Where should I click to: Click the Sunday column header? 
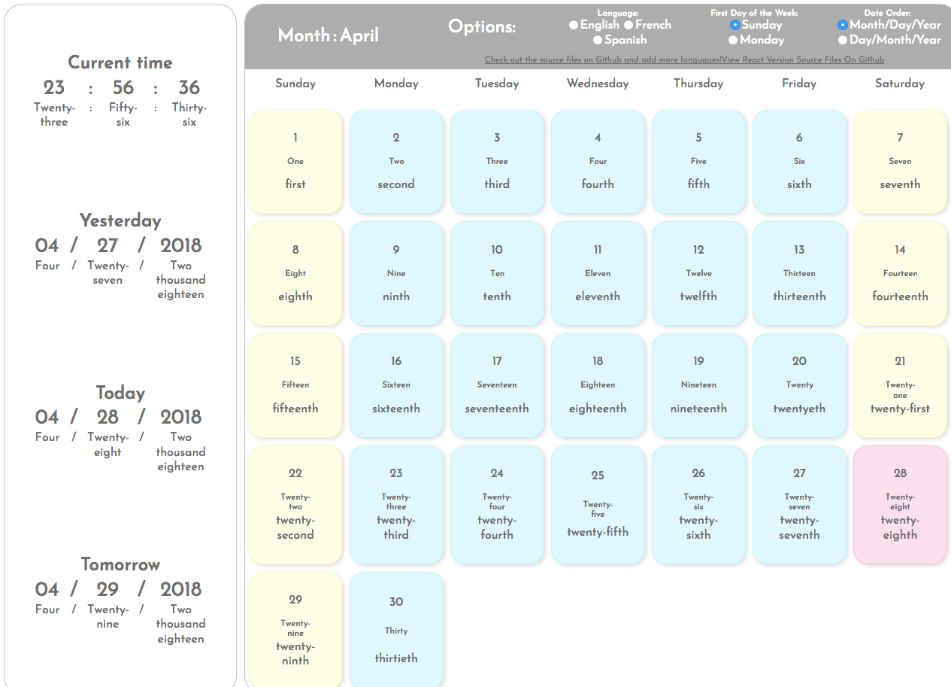[295, 84]
